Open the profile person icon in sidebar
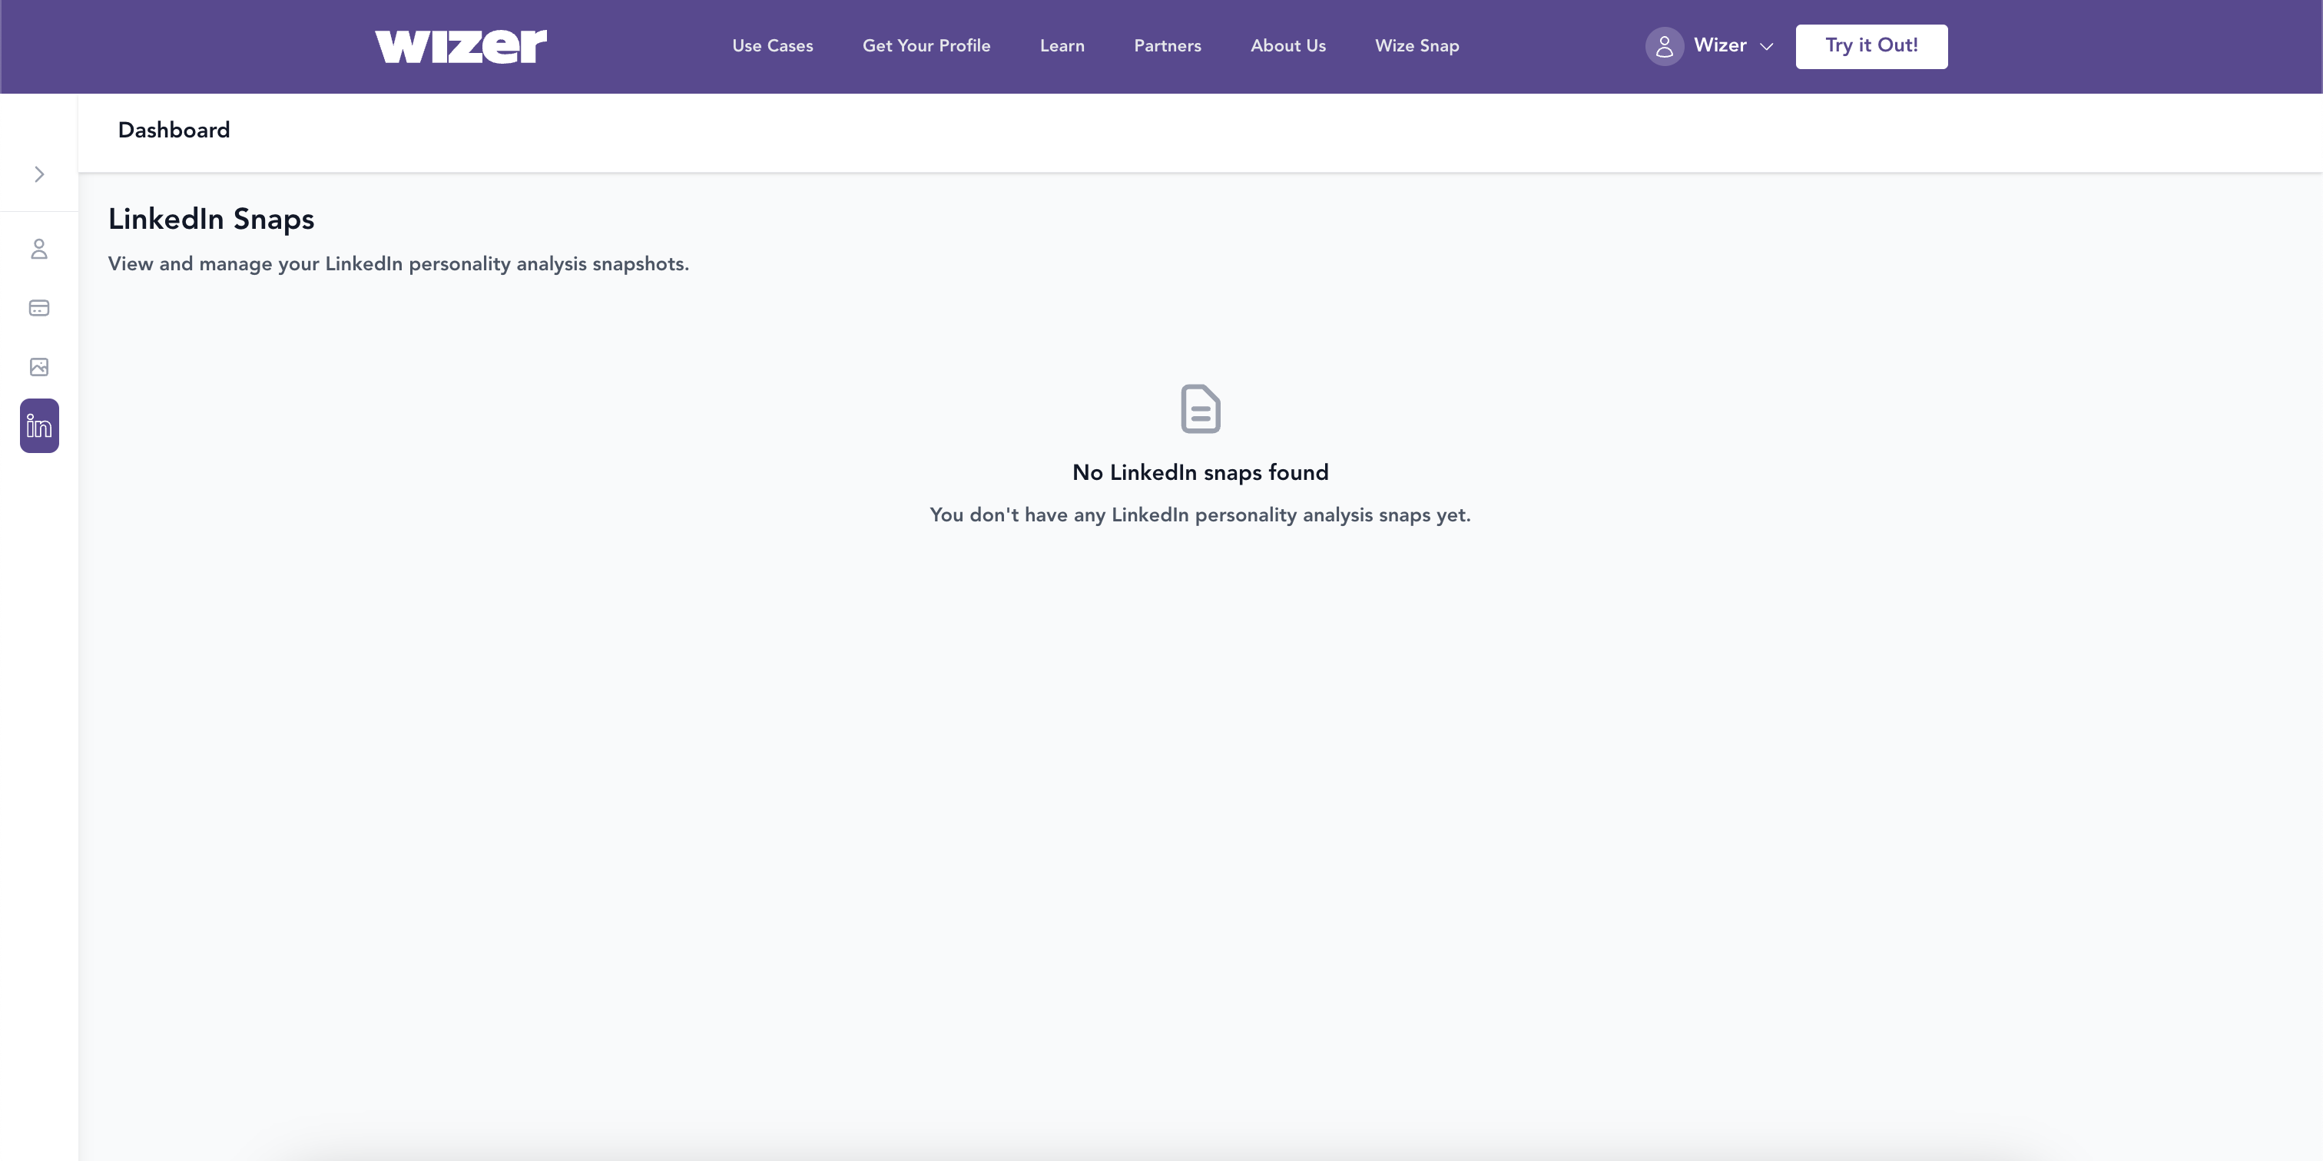 tap(38, 249)
